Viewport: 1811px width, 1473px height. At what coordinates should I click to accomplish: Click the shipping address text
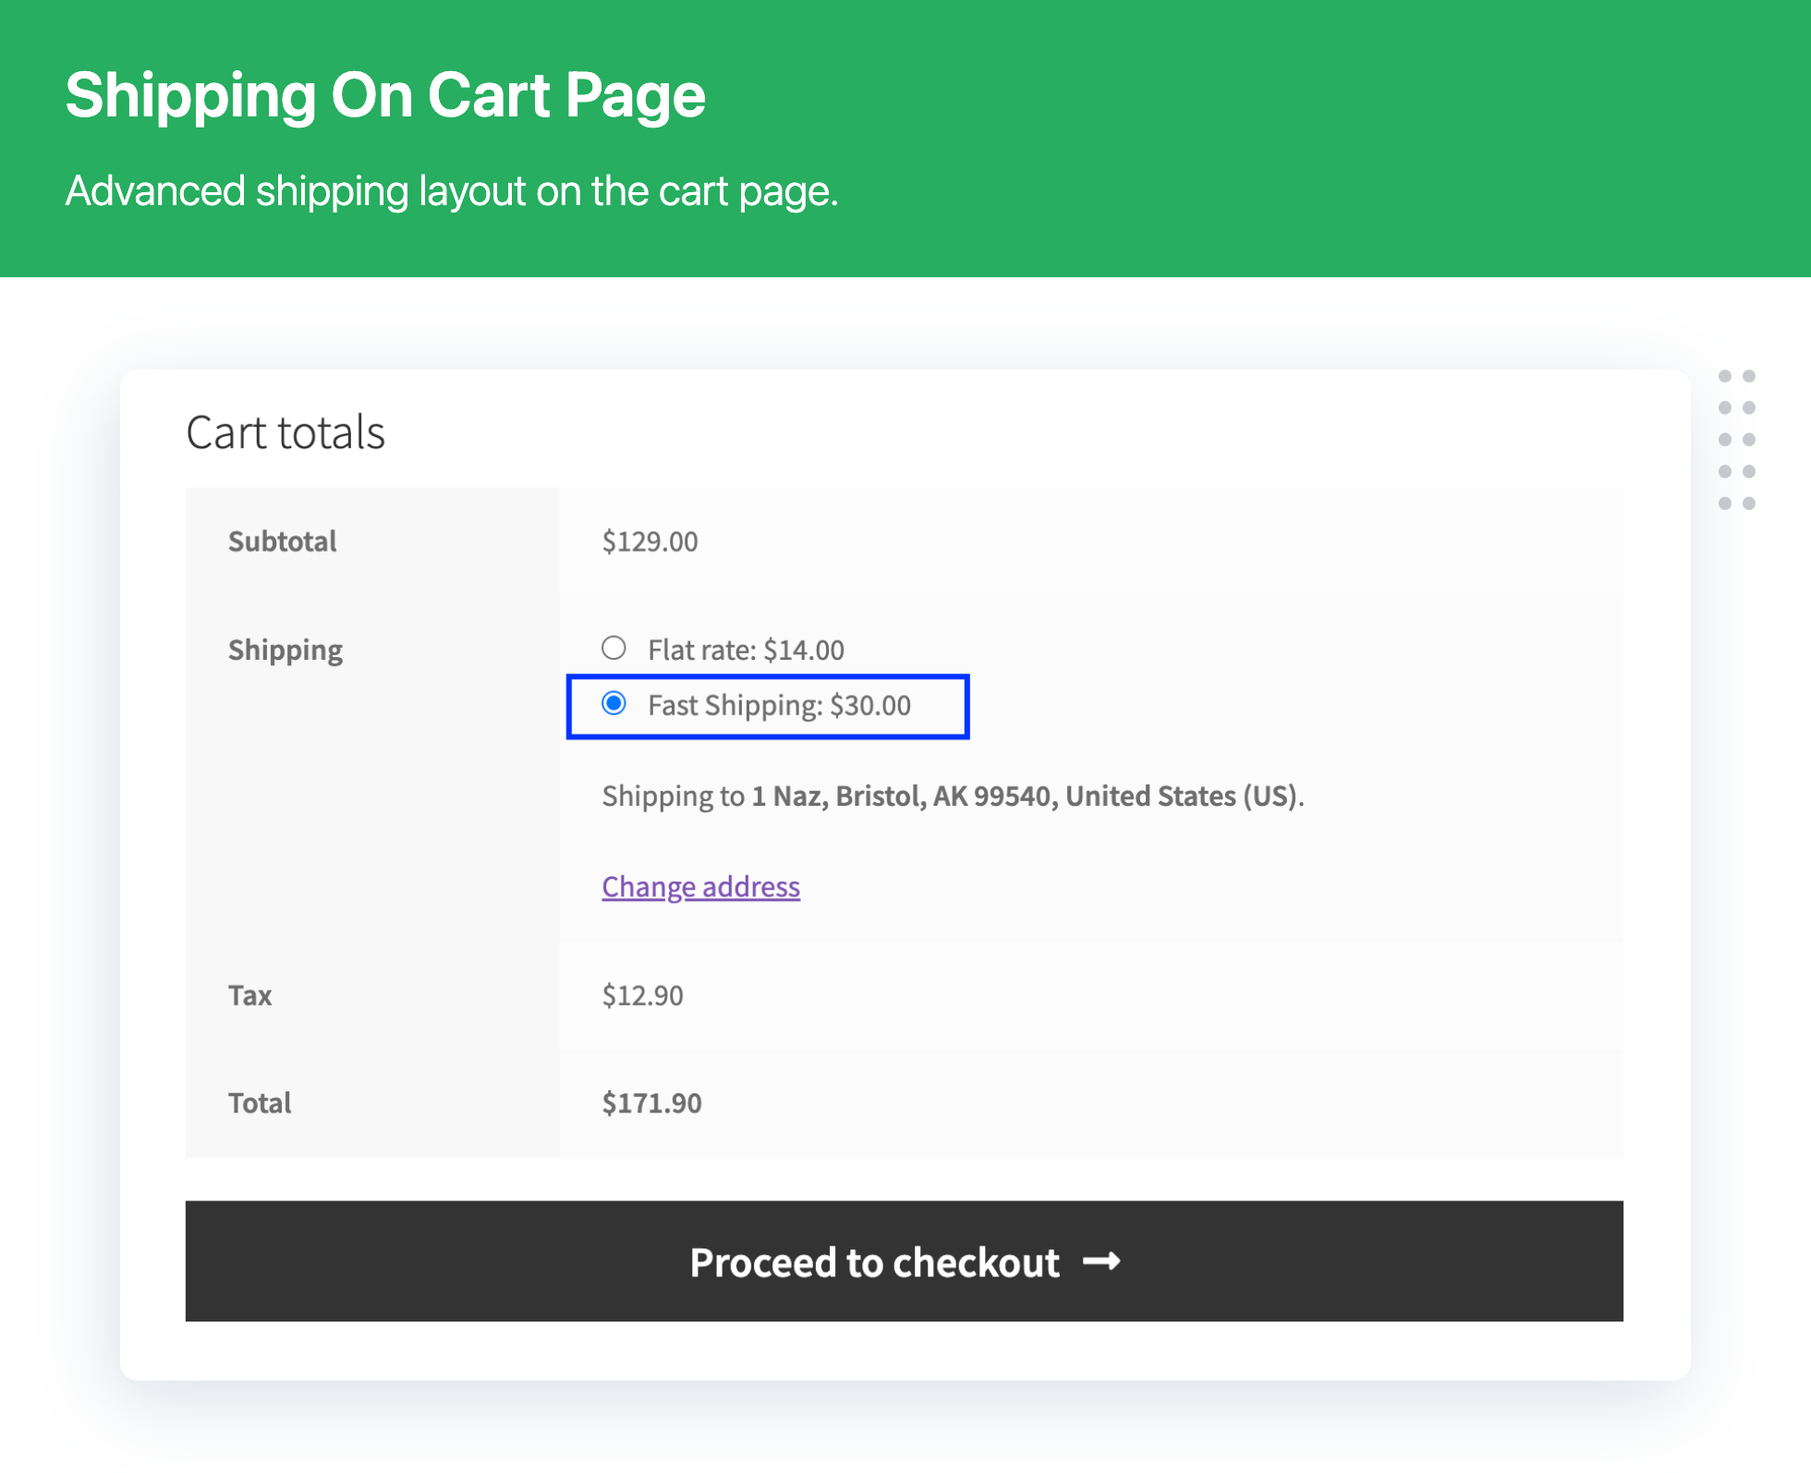point(953,796)
